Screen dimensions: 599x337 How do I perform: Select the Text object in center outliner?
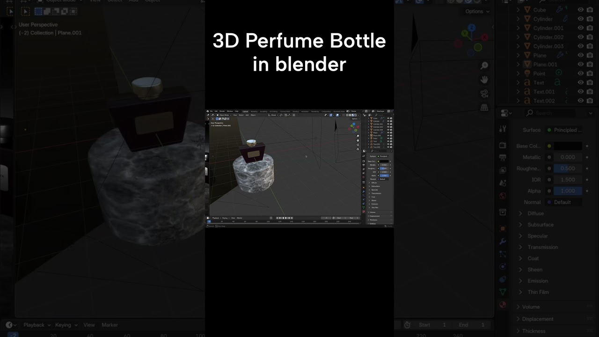tap(375, 141)
